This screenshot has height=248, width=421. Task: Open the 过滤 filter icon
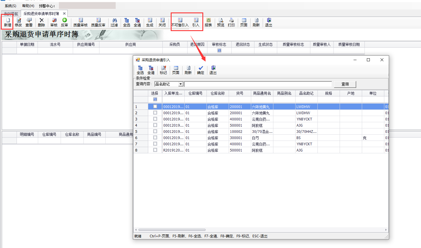tap(114, 22)
